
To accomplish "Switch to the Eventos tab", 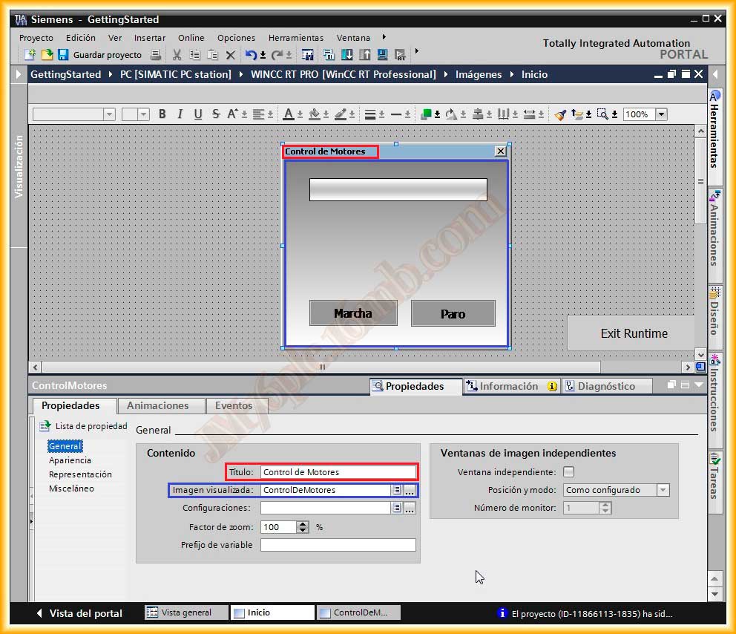I will 234,406.
